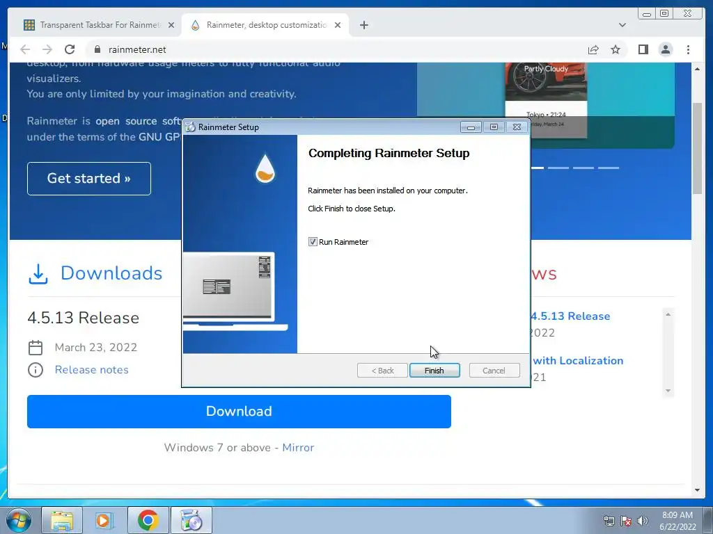Click the GNU GPL license link text
This screenshot has width=713, height=534.
[159, 137]
